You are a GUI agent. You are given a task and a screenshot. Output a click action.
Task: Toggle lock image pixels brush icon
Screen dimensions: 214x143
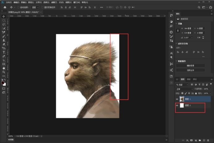click(x=186, y=93)
